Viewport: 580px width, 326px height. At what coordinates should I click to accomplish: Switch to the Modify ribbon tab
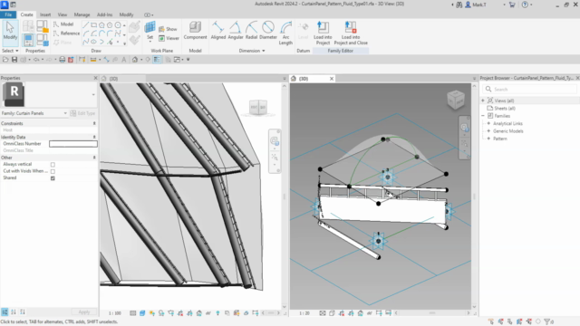click(126, 14)
